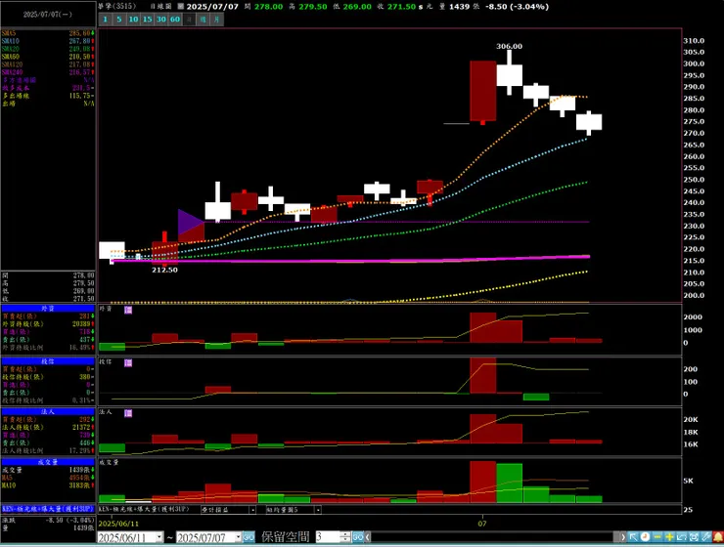Viewport: 724px width, 547px height.
Task: Click the start date field 2025/06/11
Action: click(x=126, y=537)
